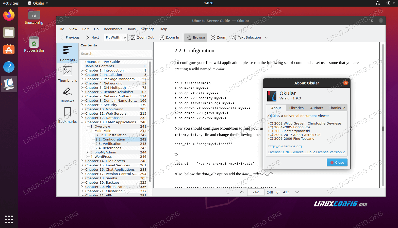Viewport: 398px width, 228px height.
Task: Open the Fit Width zoom combo box
Action: (116, 38)
